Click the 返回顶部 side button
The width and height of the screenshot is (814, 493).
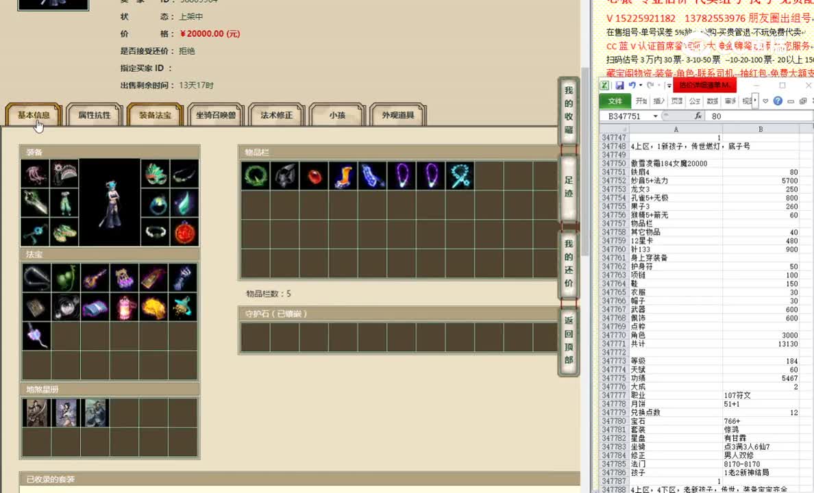coord(568,339)
